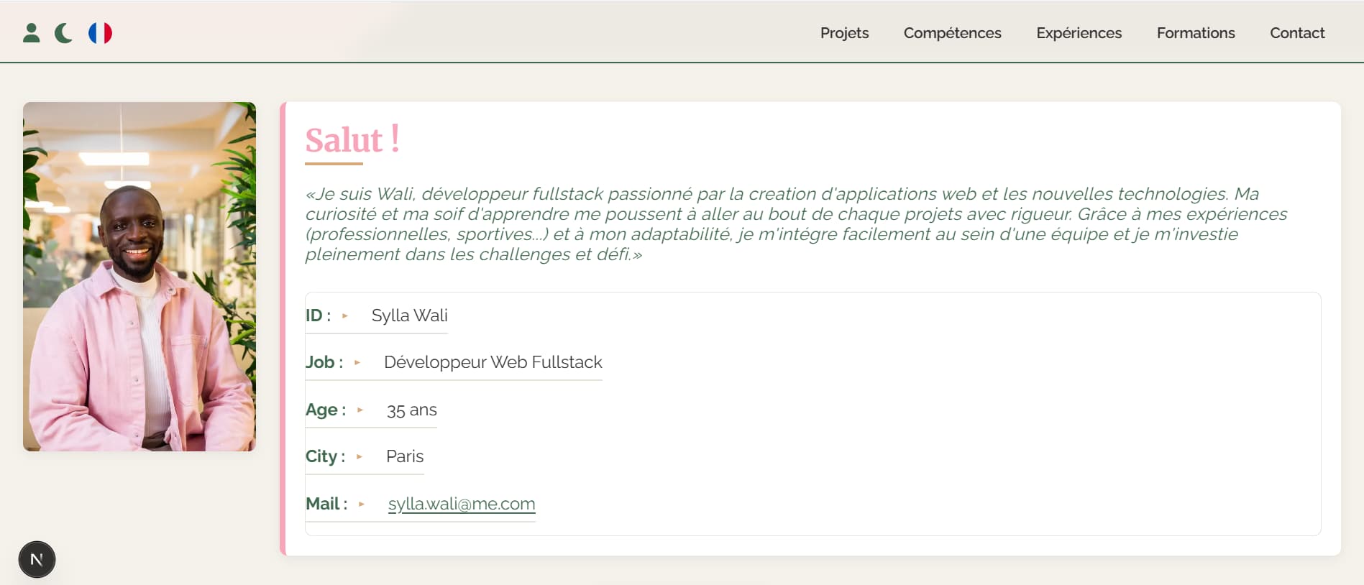Select 'Développeur Web Fullstack' job text

[x=493, y=362]
